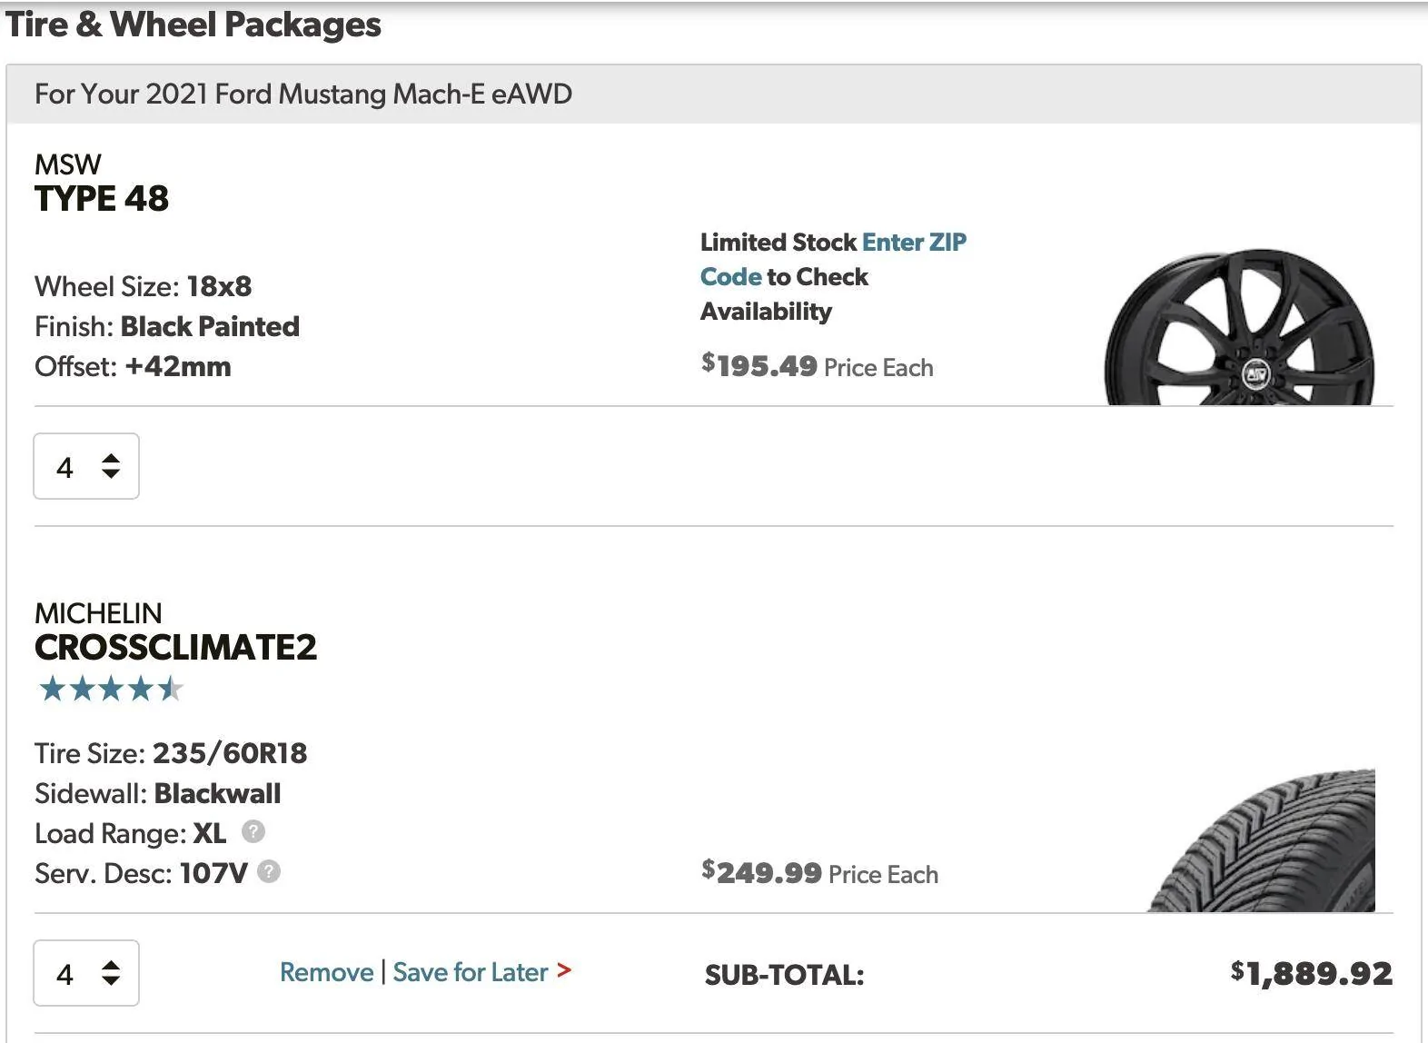Click the Michelin CrossClimate2 tire image
Image resolution: width=1428 pixels, height=1043 pixels.
pos(1263,840)
